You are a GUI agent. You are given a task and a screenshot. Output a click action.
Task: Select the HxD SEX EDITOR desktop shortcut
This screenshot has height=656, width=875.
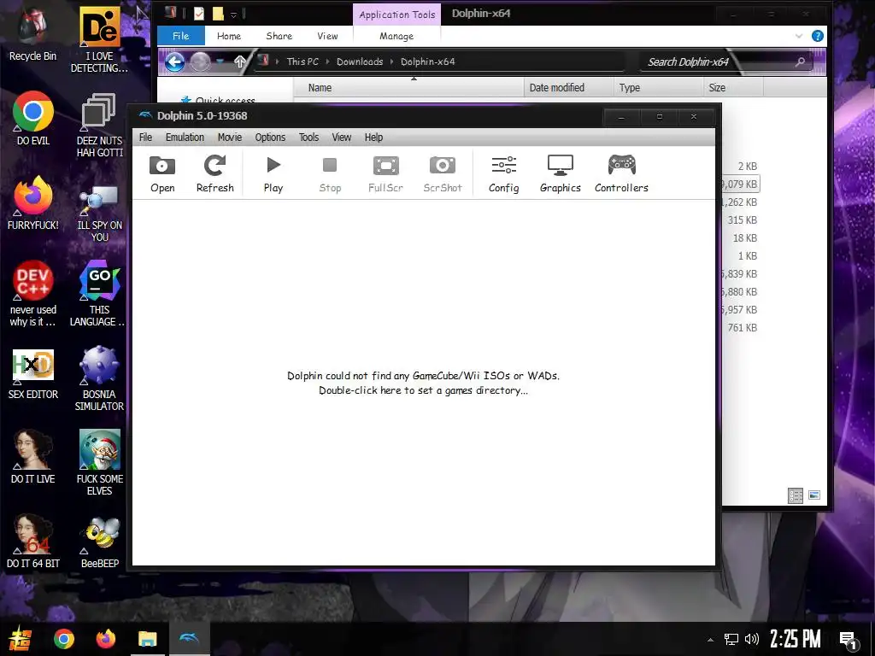(33, 374)
